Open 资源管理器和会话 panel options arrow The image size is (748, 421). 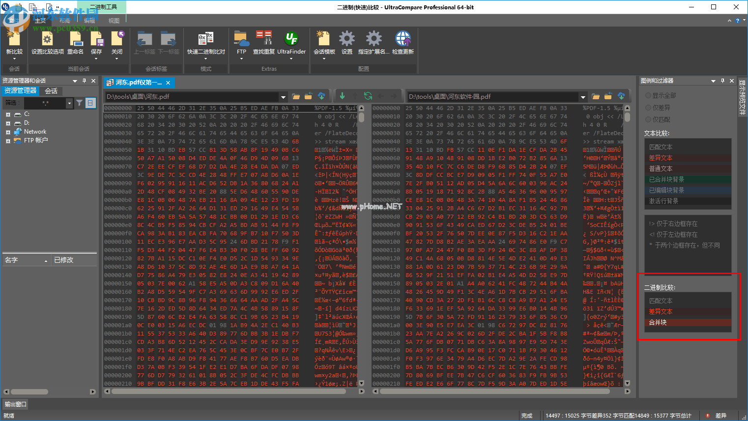[x=75, y=81]
